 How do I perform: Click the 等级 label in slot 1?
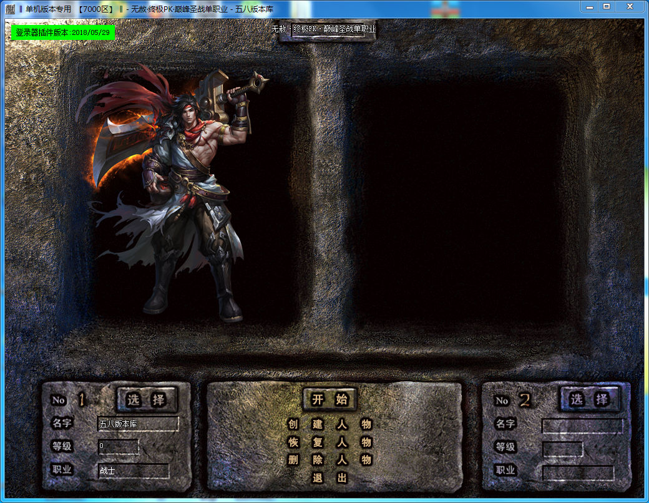(62, 446)
